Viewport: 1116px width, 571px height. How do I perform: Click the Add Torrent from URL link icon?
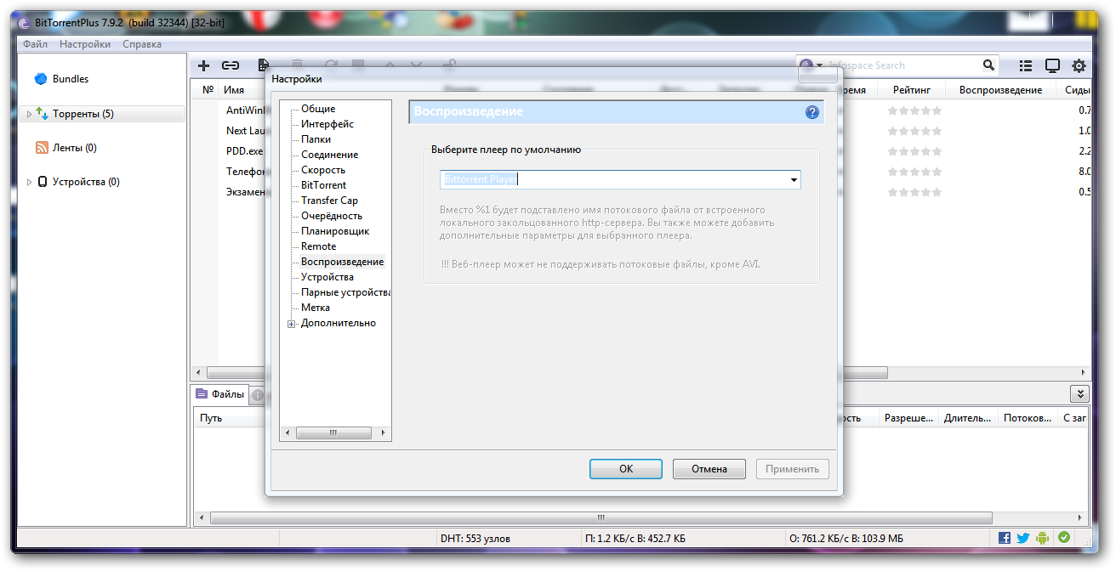tap(231, 65)
